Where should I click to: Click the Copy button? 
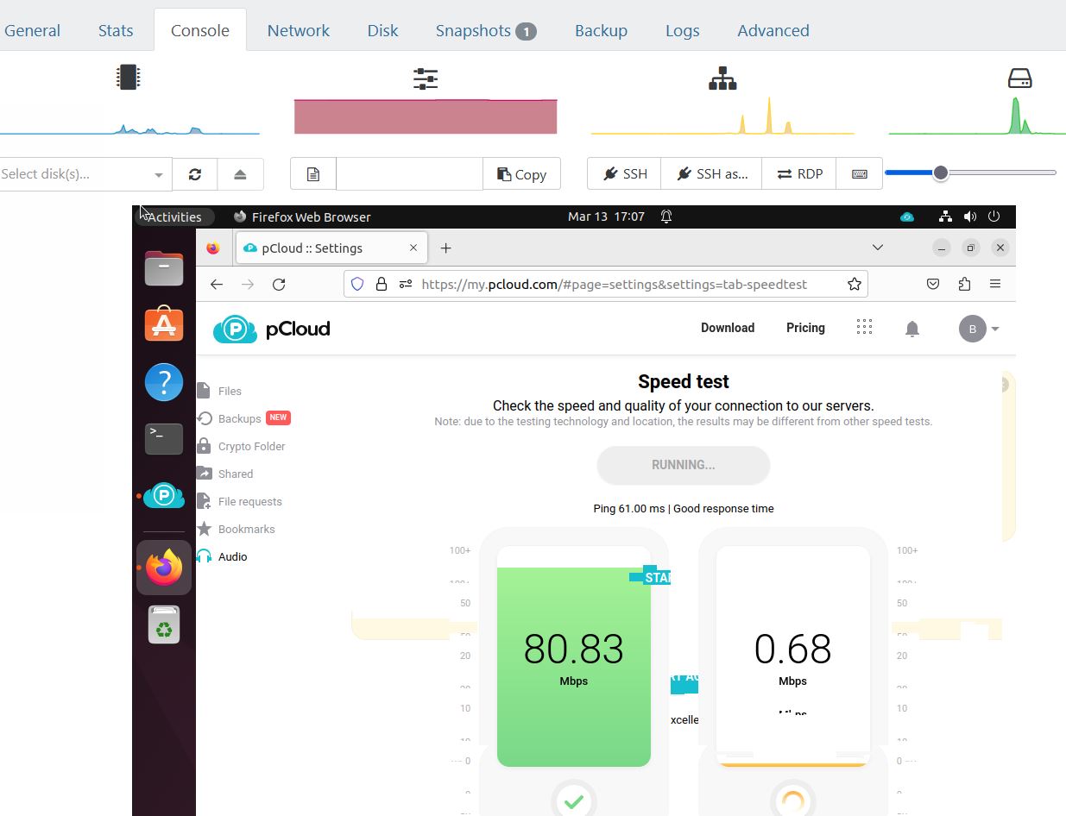521,173
